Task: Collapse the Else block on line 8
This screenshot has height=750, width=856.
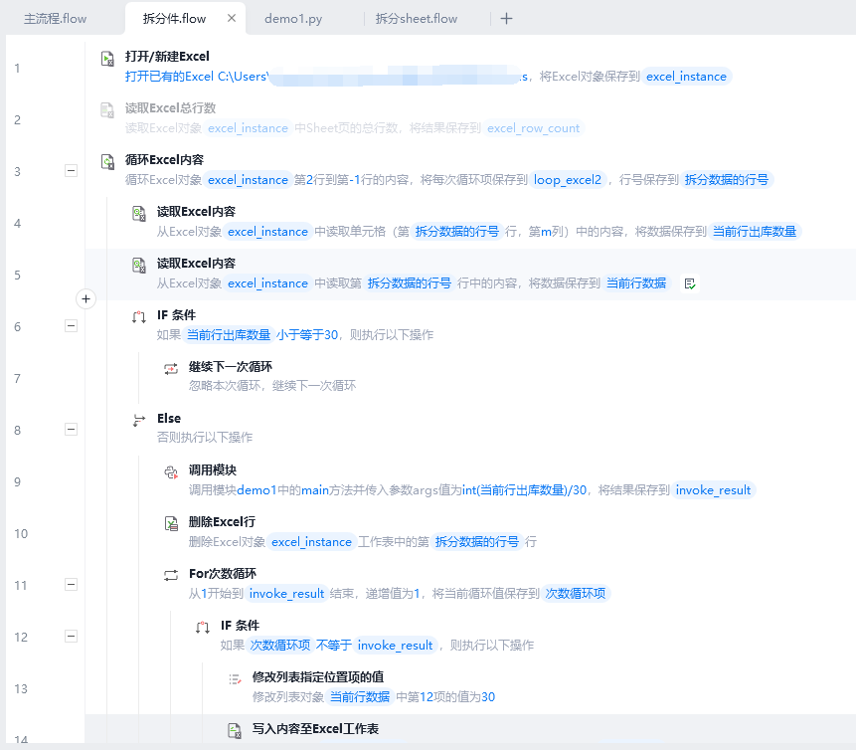Action: 71,430
